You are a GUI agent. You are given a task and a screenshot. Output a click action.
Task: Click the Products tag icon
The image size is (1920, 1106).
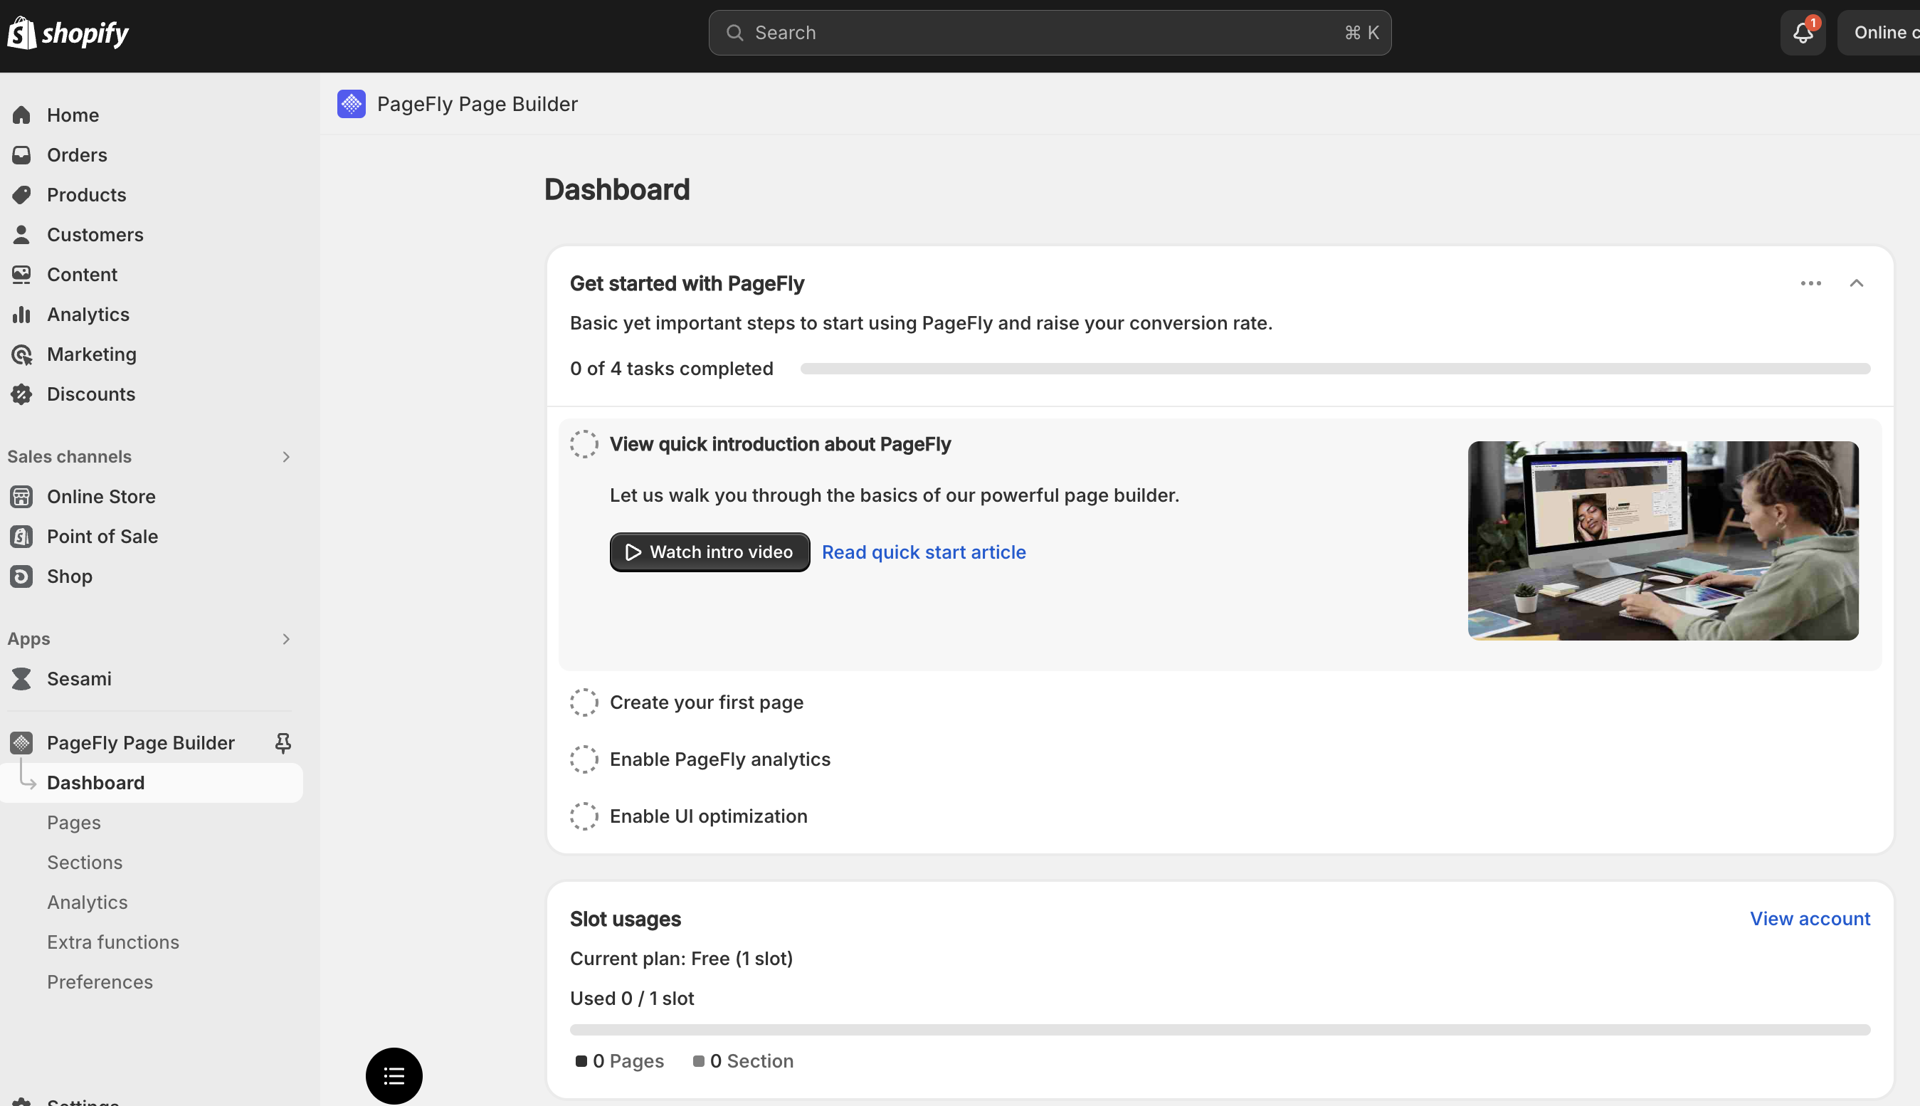point(21,194)
